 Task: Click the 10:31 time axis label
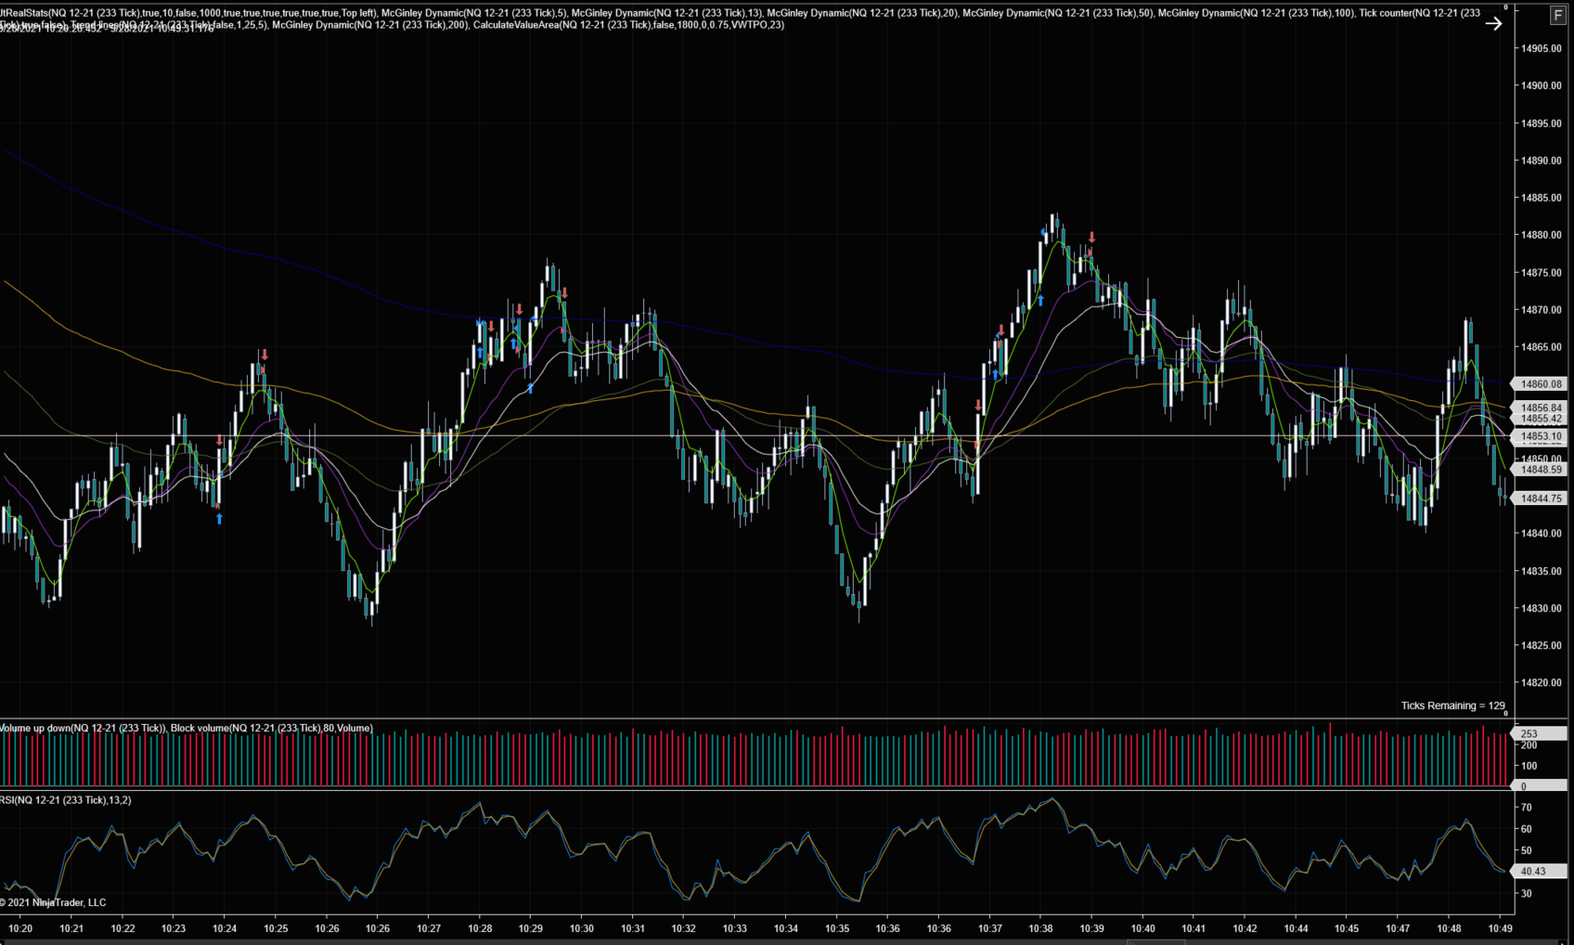click(633, 928)
